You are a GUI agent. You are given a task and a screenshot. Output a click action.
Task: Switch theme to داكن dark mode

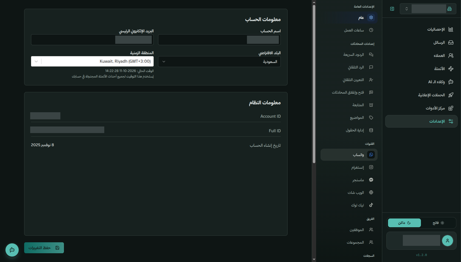point(404,223)
